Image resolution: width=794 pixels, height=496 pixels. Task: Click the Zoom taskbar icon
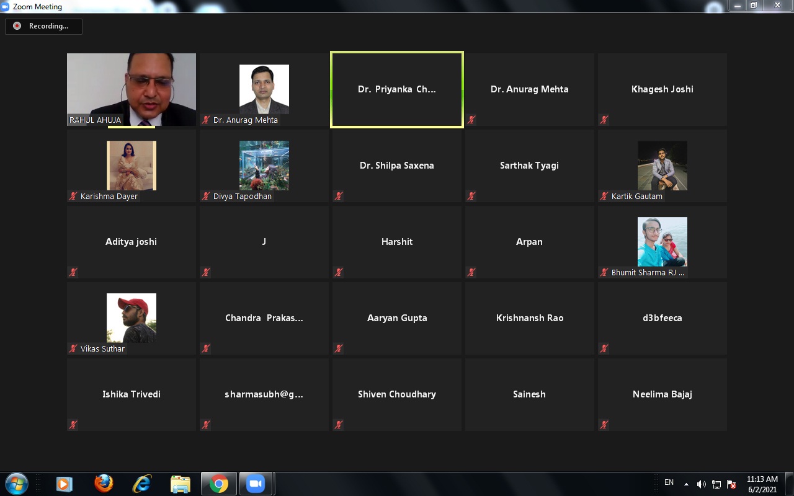(255, 484)
